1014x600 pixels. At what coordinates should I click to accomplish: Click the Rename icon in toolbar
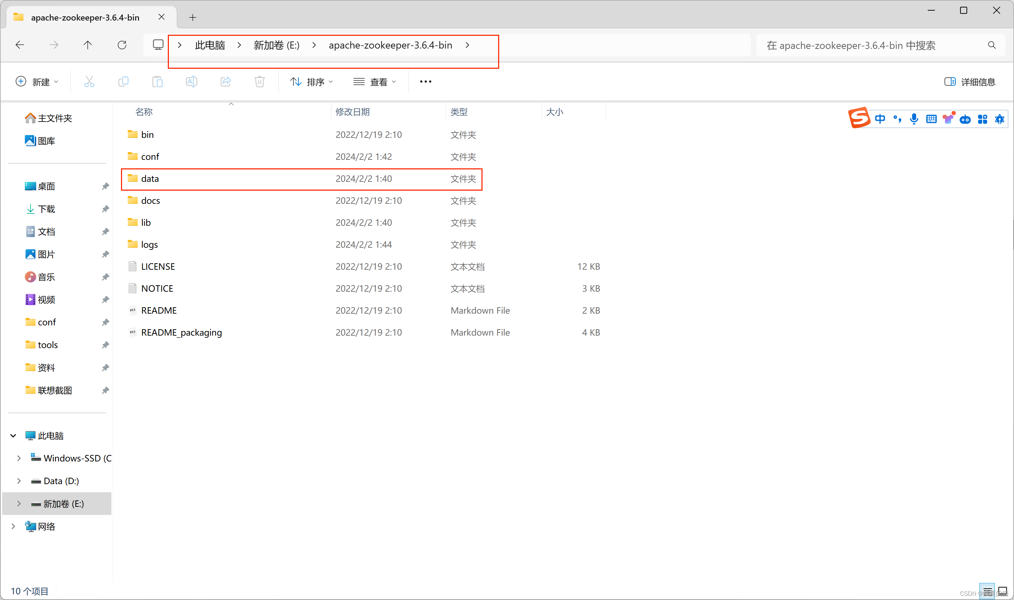[191, 82]
